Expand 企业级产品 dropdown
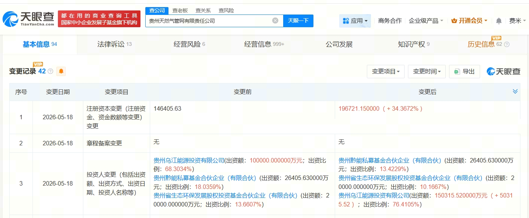 426,21
